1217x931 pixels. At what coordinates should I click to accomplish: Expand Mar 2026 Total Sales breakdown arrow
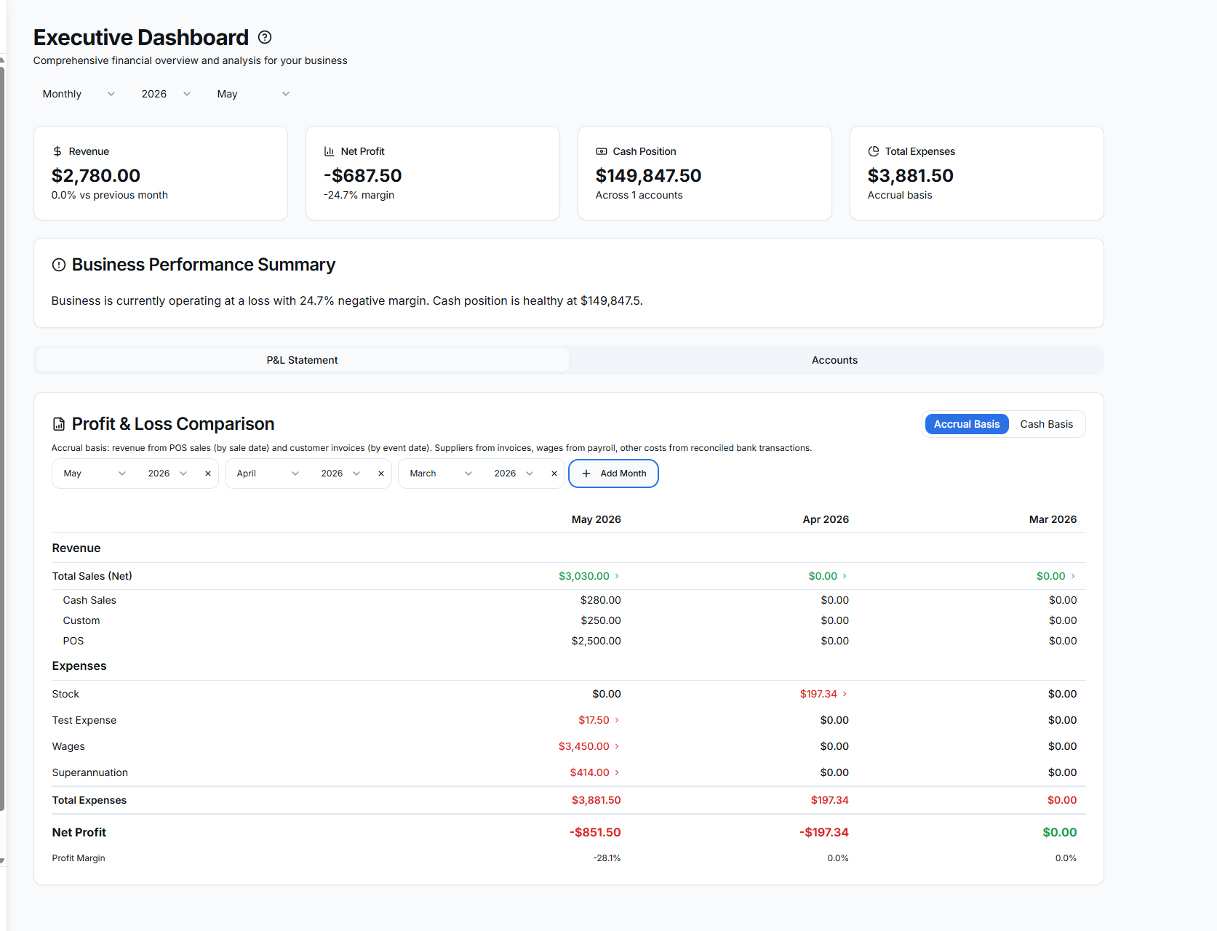pos(1073,576)
